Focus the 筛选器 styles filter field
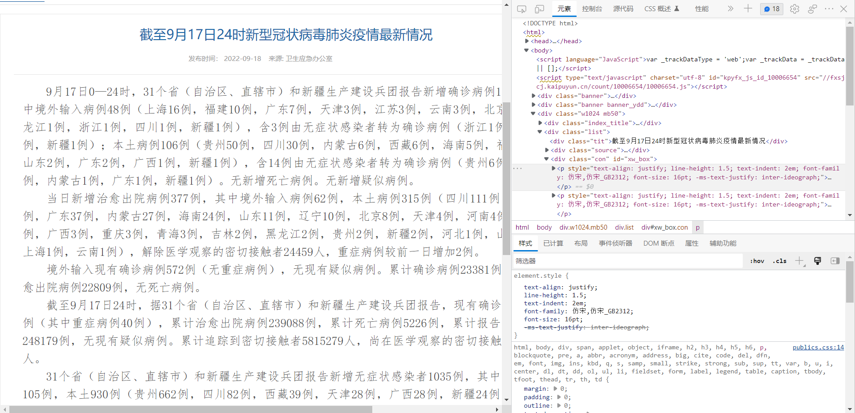Image resolution: width=855 pixels, height=413 pixels. 628,261
